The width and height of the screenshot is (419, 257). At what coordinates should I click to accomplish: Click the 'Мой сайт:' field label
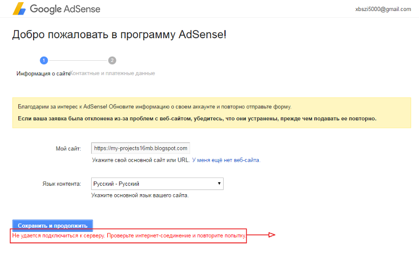[x=69, y=149]
